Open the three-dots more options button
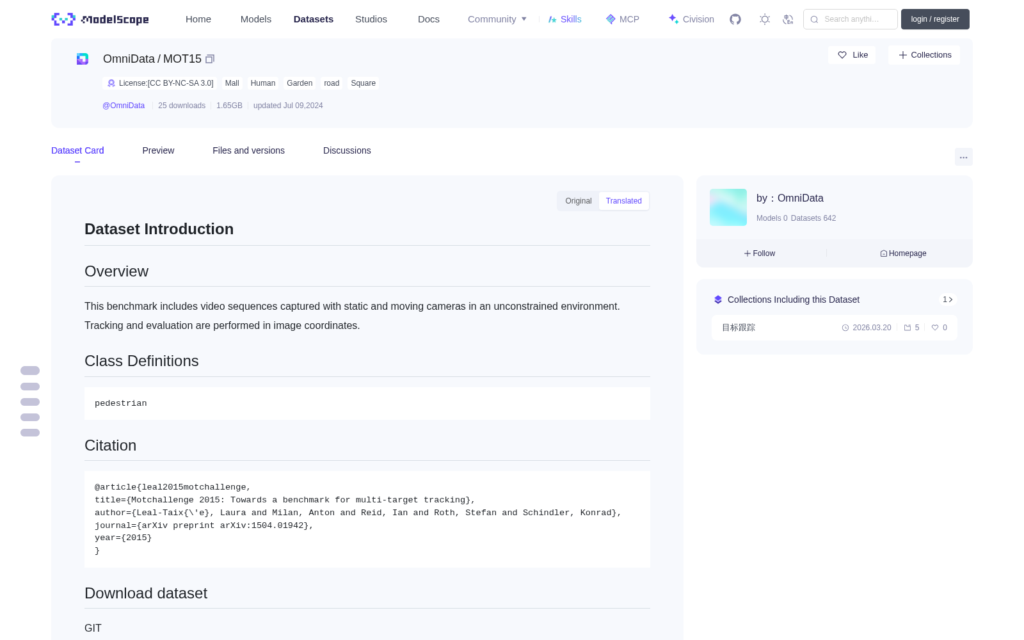 click(963, 157)
